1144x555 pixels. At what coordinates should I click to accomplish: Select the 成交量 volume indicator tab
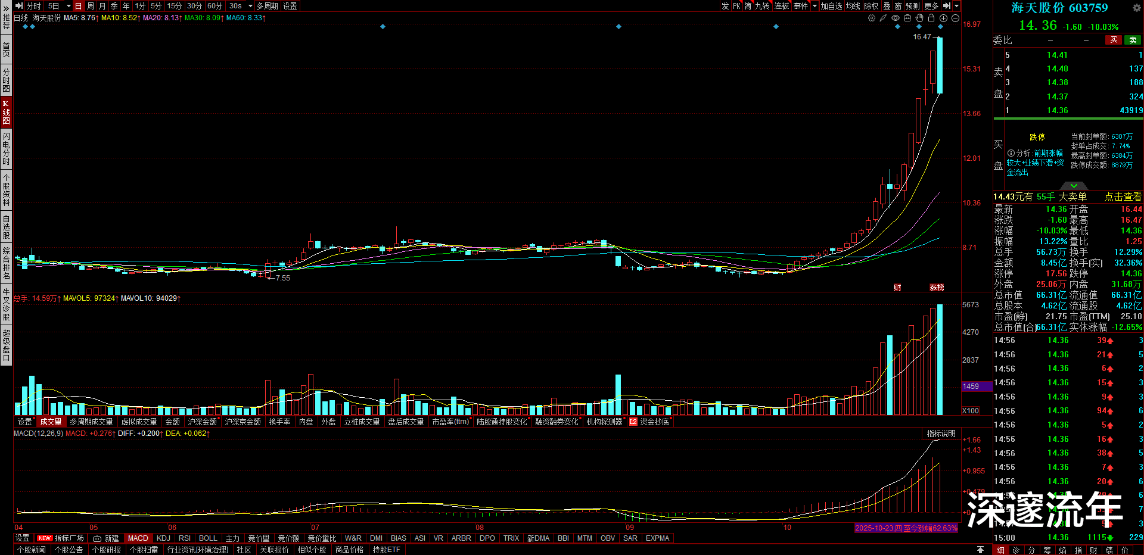51,422
